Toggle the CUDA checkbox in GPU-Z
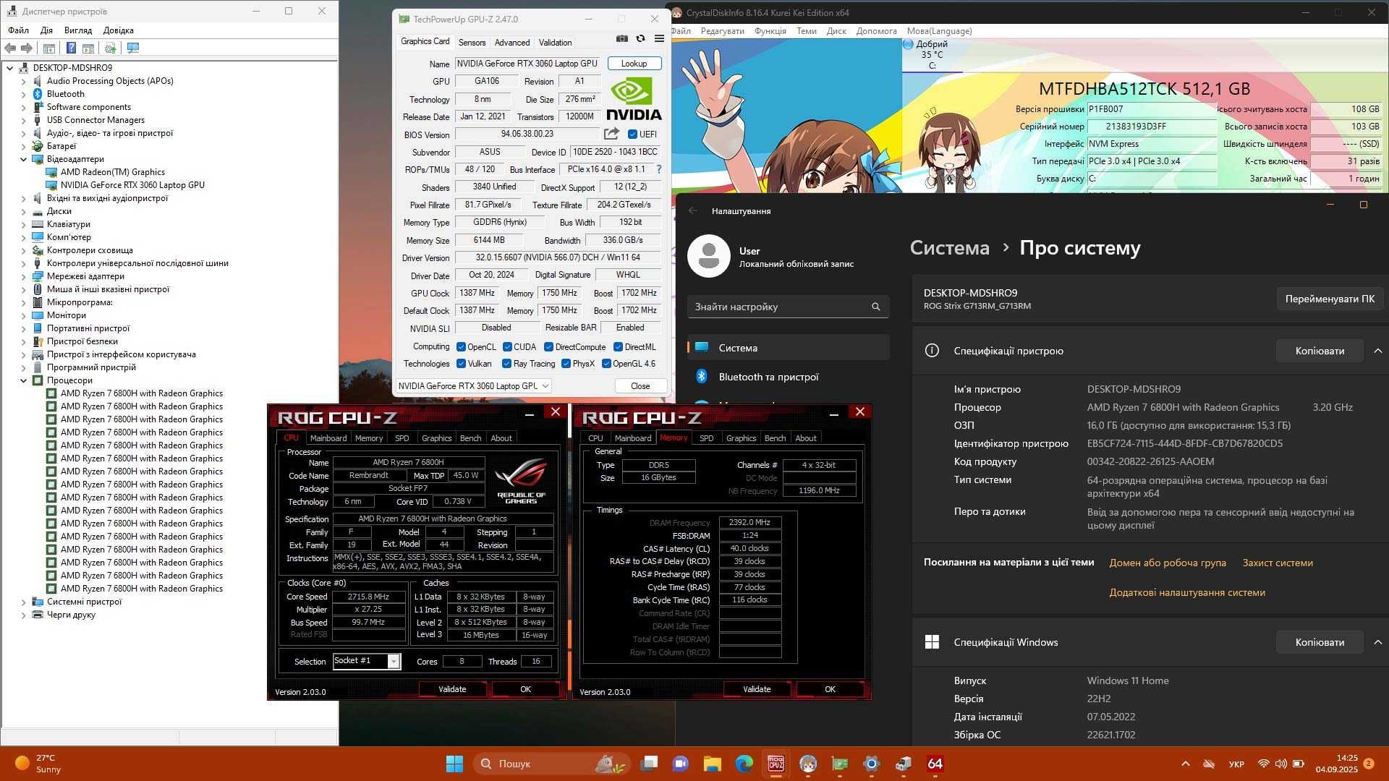The image size is (1389, 781). click(507, 347)
